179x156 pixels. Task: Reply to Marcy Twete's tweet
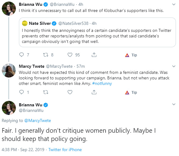click(21, 92)
